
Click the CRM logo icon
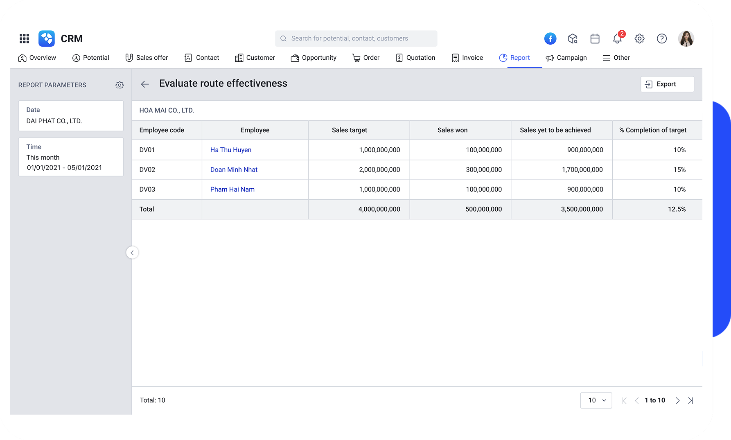coord(46,38)
